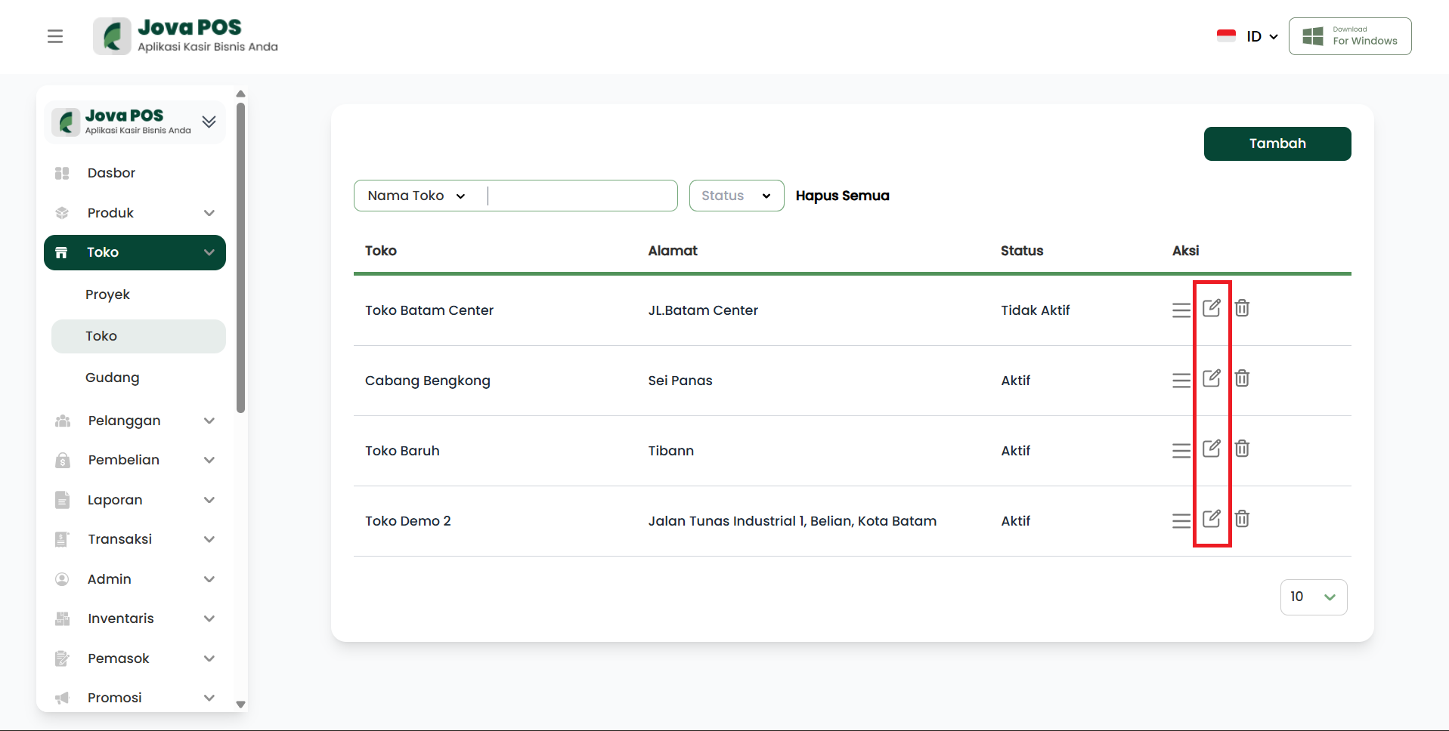Open the list-lines icon for Toko Baruh

[x=1181, y=451]
